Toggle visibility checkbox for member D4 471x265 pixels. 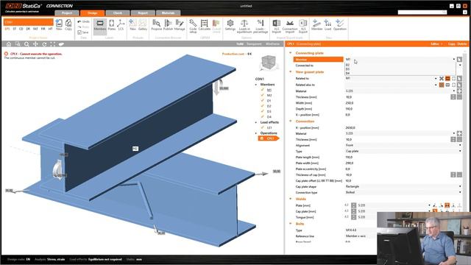click(263, 116)
